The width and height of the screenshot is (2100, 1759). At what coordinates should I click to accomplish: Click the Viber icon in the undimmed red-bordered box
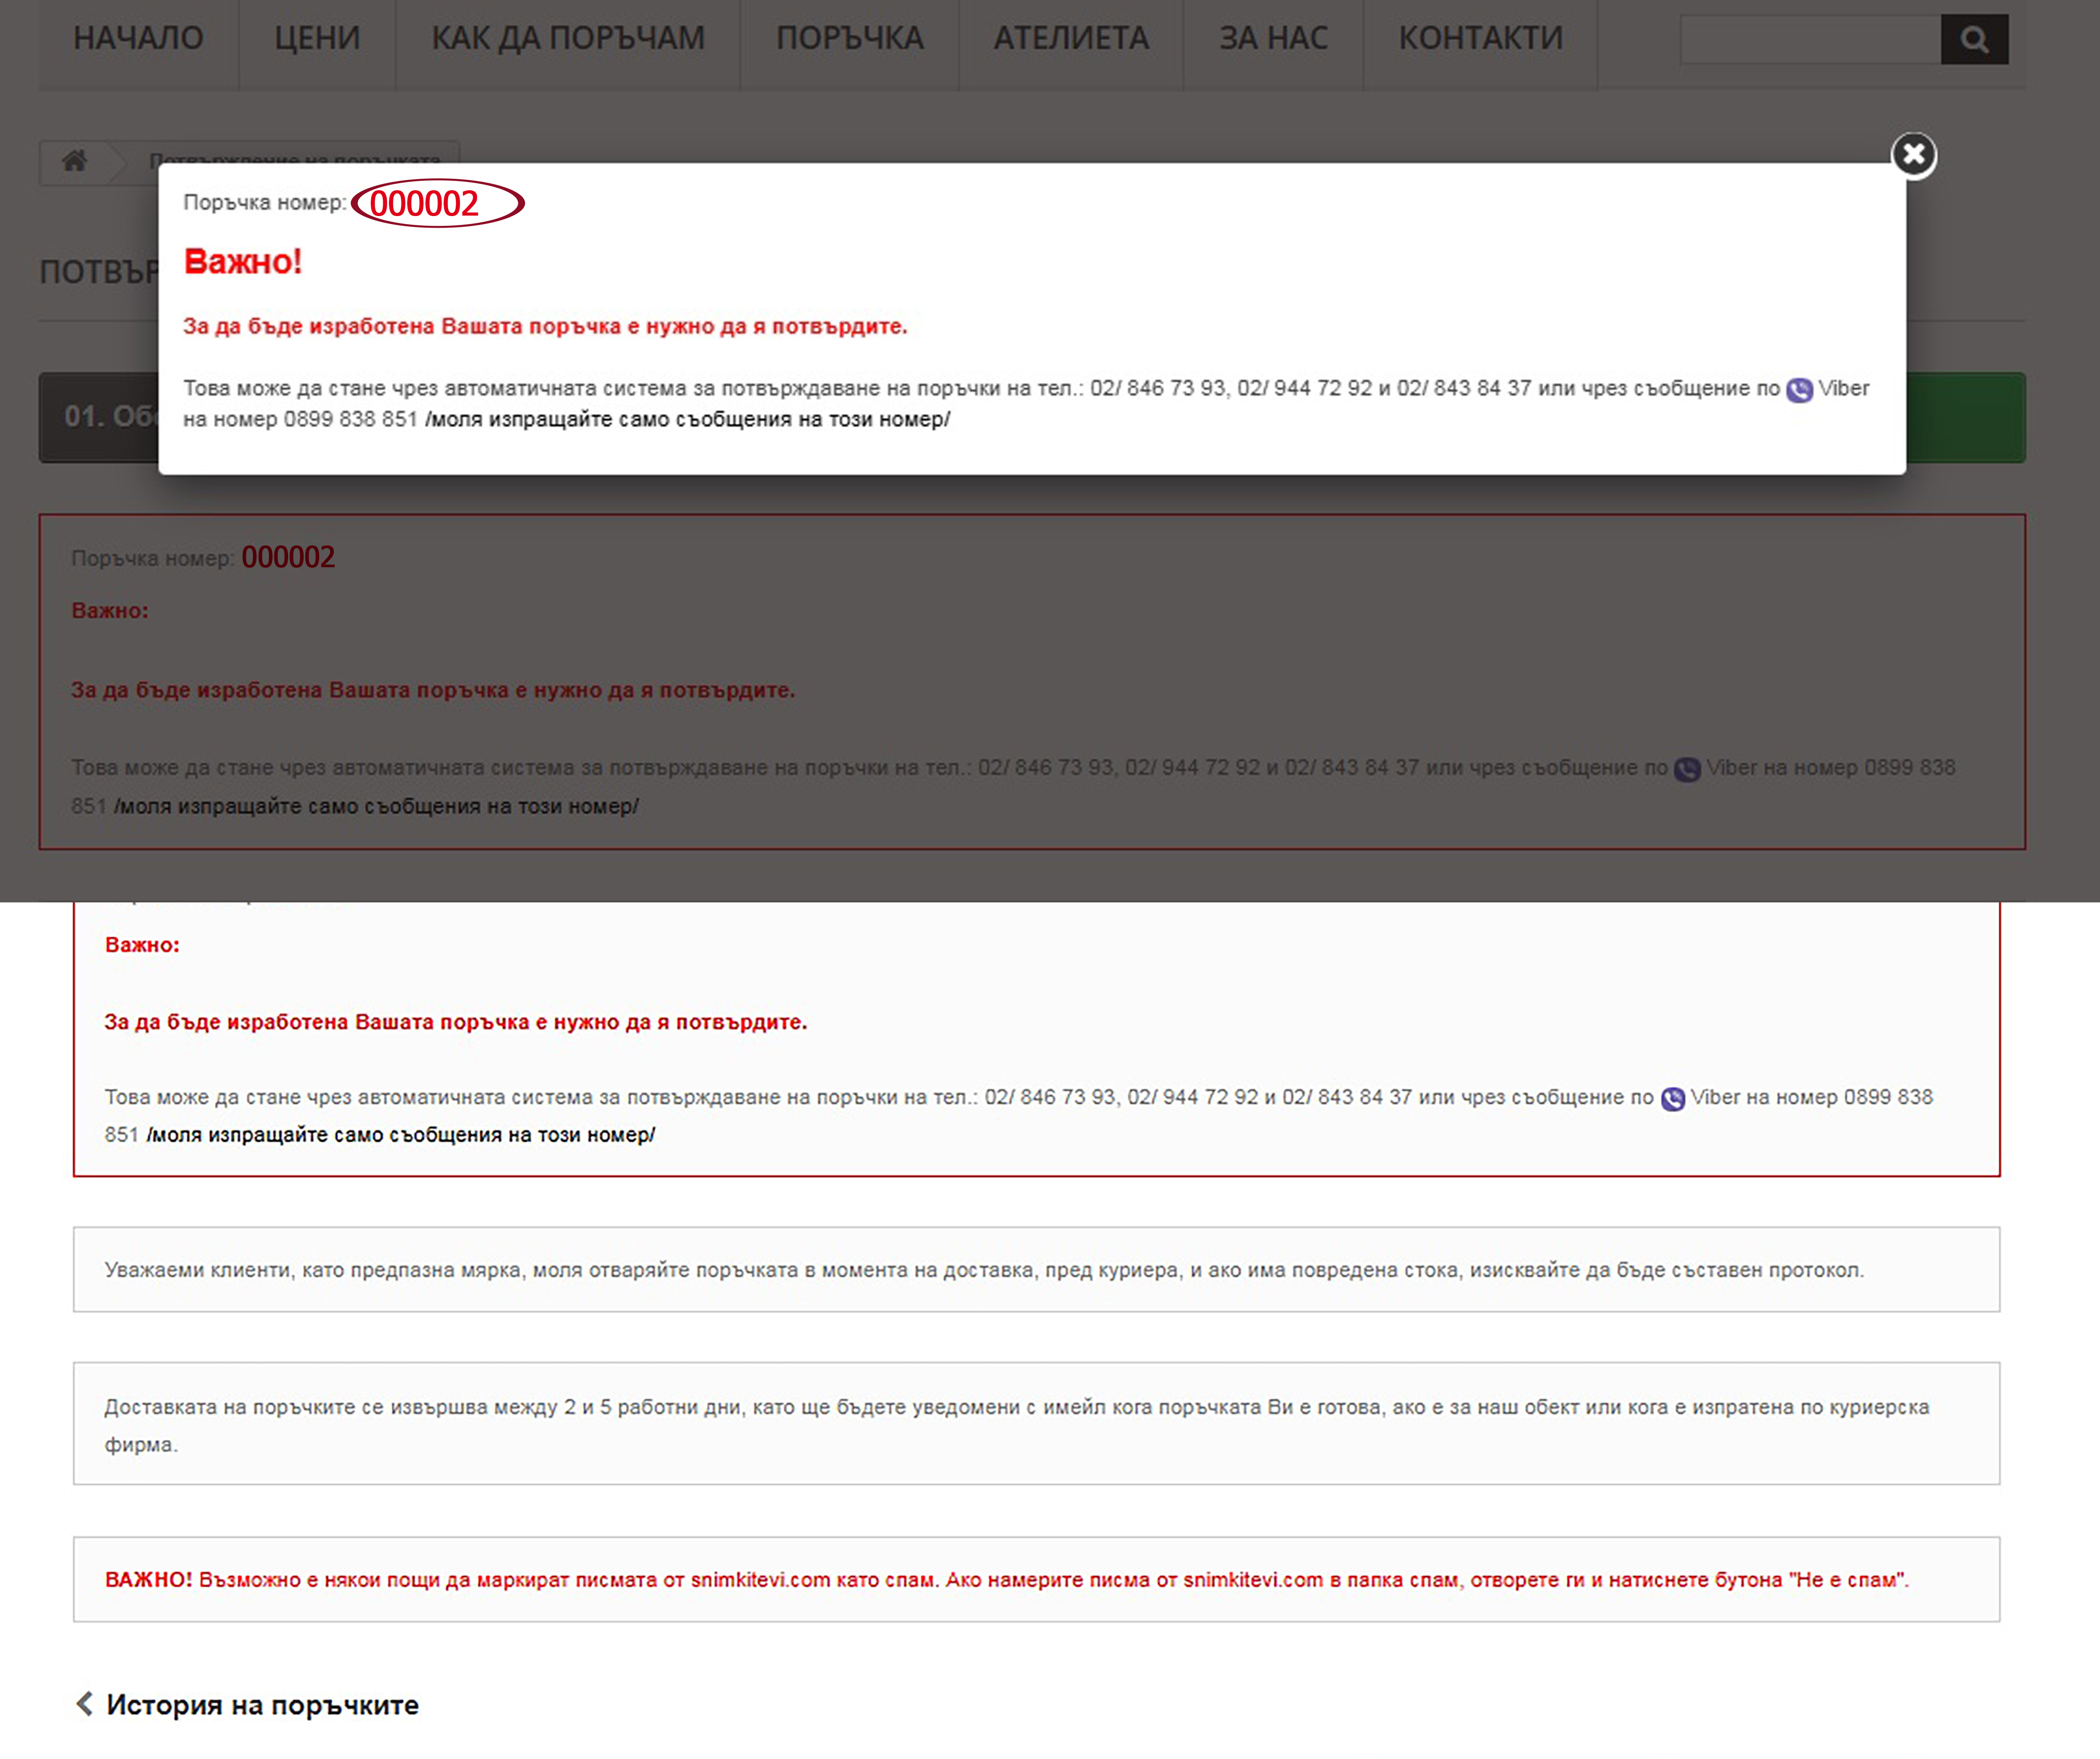[1673, 1099]
